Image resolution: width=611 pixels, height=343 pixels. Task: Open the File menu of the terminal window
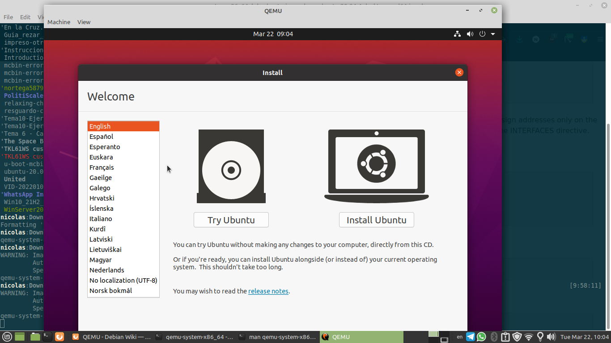click(x=8, y=17)
